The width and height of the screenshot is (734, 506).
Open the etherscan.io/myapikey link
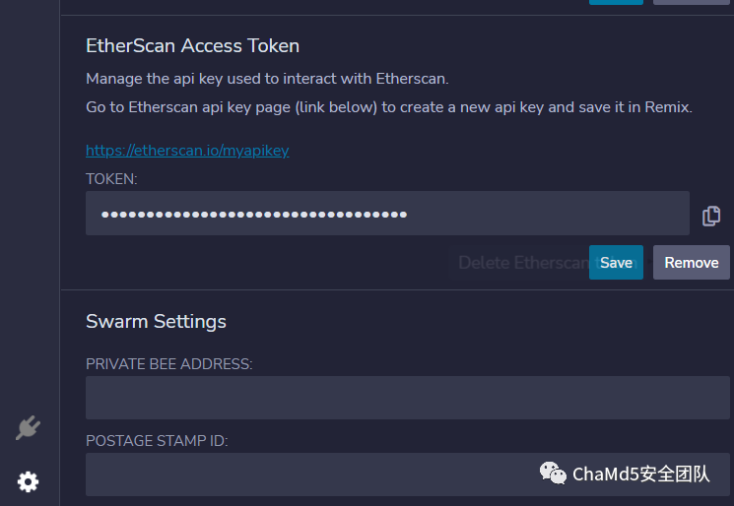[187, 151]
